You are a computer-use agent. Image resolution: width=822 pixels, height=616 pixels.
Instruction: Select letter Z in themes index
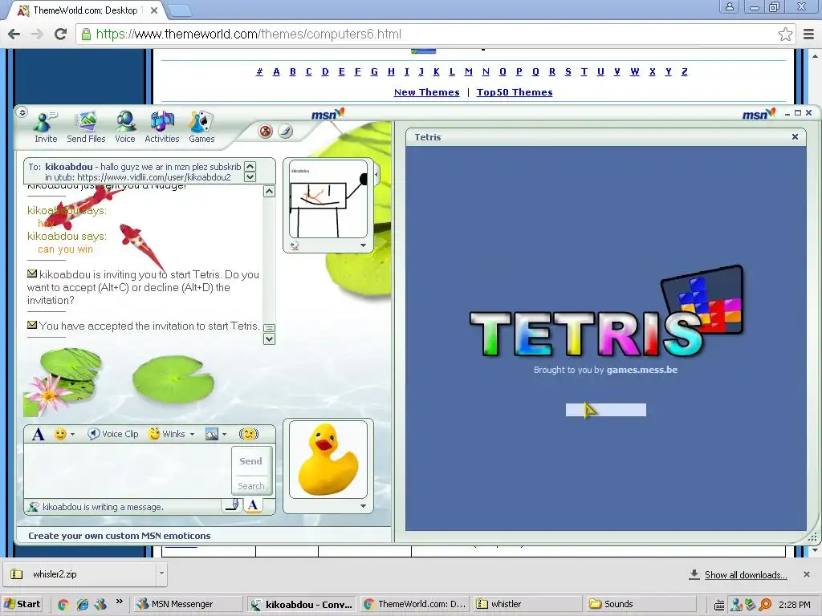[x=684, y=71]
